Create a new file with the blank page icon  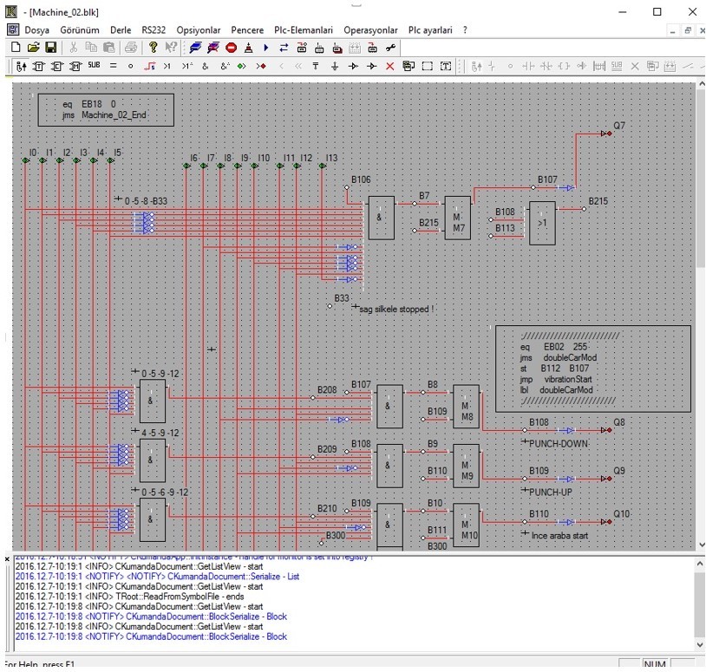(x=16, y=48)
